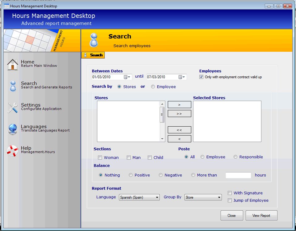Uncheck Only with employment contract valid up
Screen dimensions: 296x231
[201, 77]
